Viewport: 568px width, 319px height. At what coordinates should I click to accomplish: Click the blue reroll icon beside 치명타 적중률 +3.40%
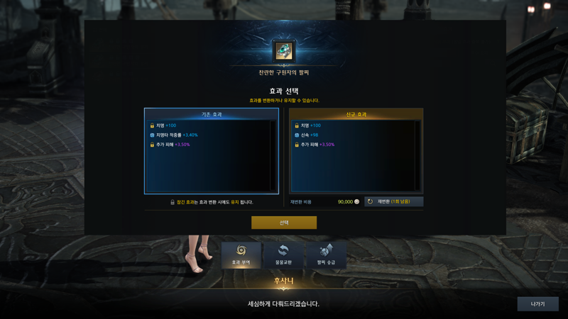pyautogui.click(x=152, y=135)
